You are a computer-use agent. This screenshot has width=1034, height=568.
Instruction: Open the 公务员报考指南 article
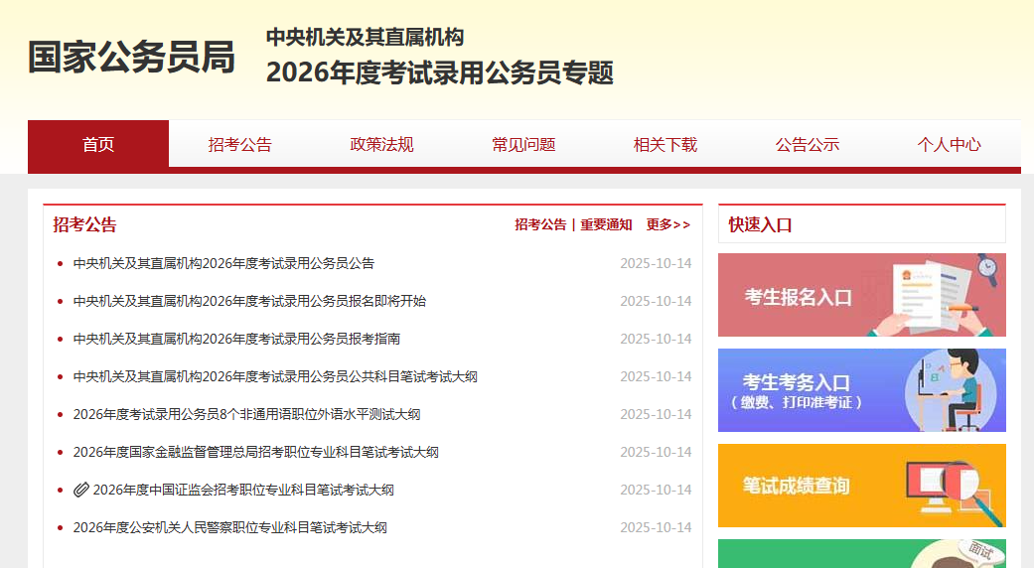pyautogui.click(x=236, y=339)
